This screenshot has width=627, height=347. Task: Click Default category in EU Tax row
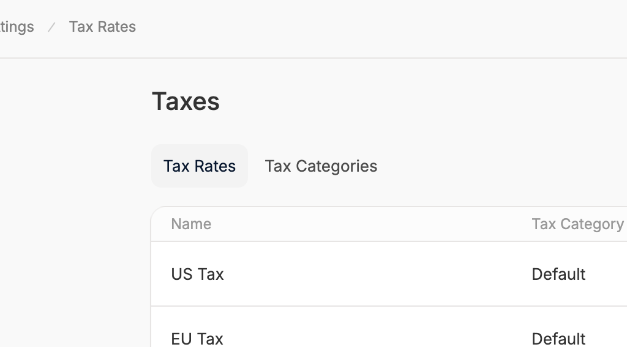pyautogui.click(x=558, y=338)
